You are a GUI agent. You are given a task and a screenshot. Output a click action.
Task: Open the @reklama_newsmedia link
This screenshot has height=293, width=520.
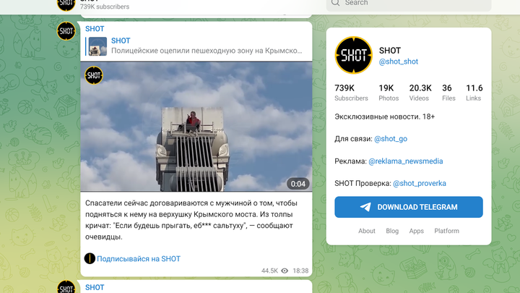click(x=406, y=161)
